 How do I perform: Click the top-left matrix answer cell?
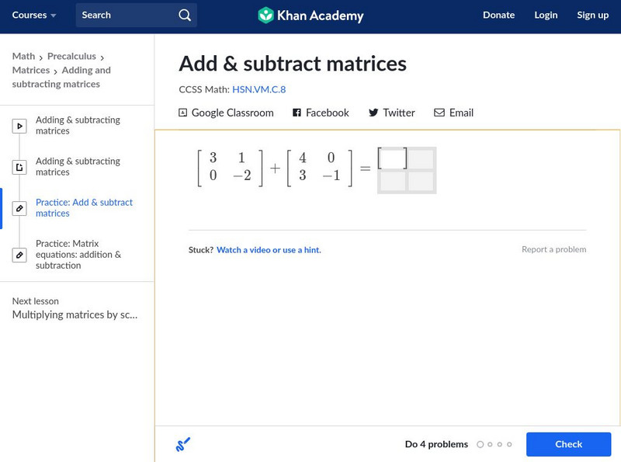393,159
